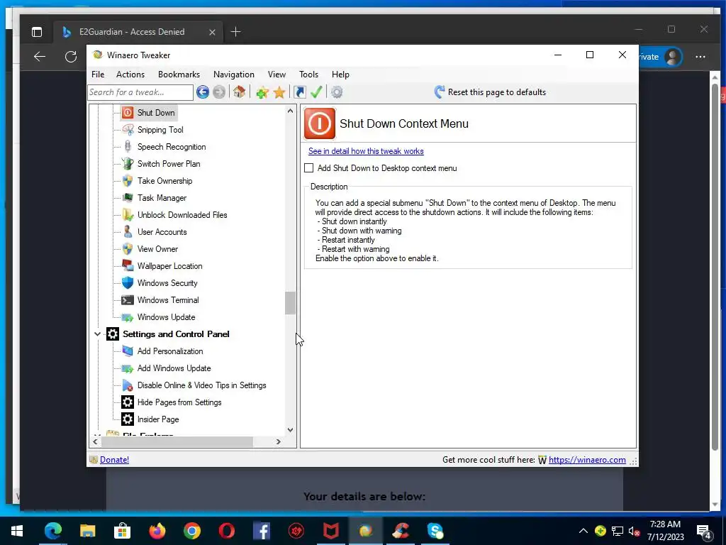Screen dimensions: 726x545
Task: Go to Winaero Tweaker home page icon
Action: 240,92
